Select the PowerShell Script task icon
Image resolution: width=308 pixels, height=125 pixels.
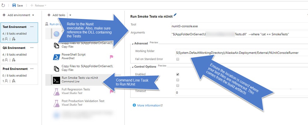coord(56,57)
